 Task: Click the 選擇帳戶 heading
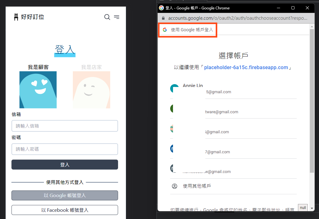click(x=233, y=56)
